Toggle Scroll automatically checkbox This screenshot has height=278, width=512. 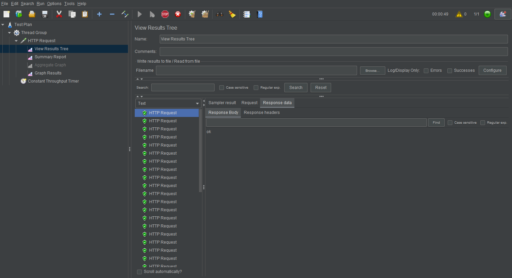point(139,272)
